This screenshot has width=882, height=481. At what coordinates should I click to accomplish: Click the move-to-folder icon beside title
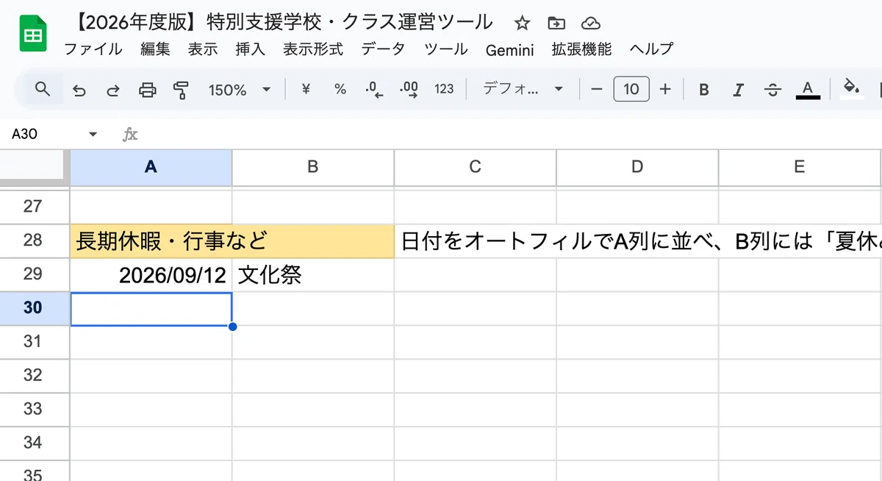(556, 24)
